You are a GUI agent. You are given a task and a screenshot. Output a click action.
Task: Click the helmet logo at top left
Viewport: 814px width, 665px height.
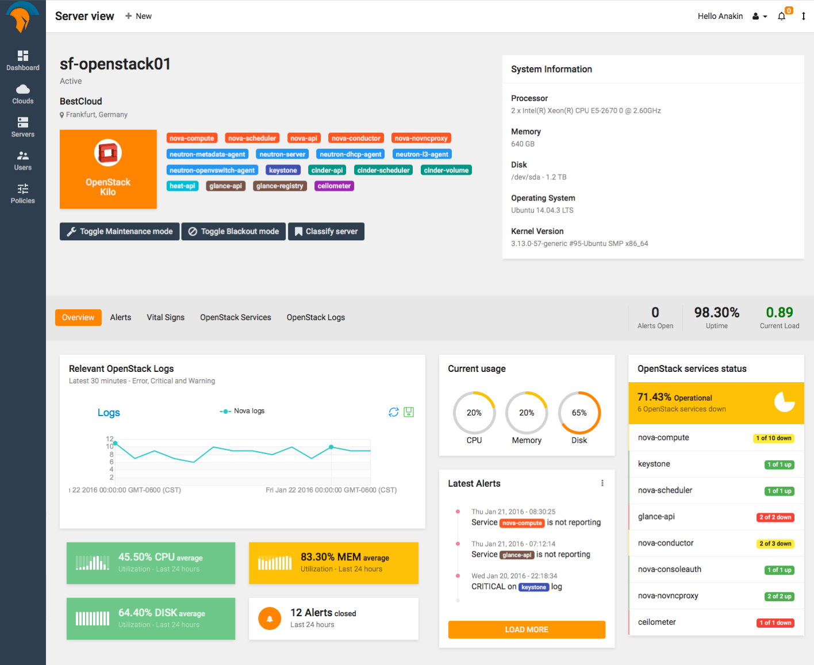click(22, 17)
